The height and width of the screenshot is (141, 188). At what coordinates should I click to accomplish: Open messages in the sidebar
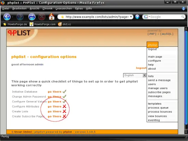(x=155, y=96)
